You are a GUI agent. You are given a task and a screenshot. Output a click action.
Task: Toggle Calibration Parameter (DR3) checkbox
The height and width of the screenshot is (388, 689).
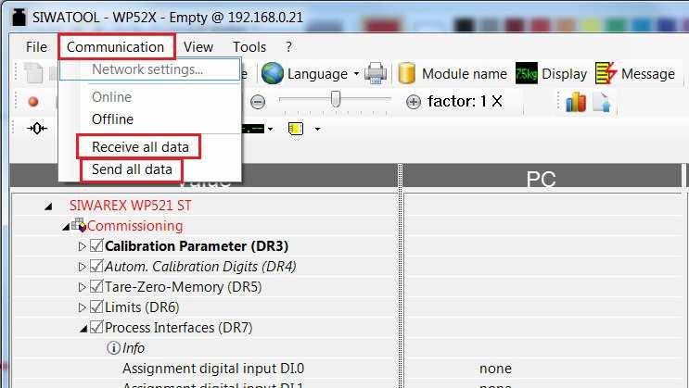coord(96,244)
